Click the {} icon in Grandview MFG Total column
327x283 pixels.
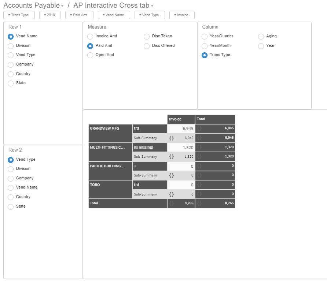coord(198,129)
